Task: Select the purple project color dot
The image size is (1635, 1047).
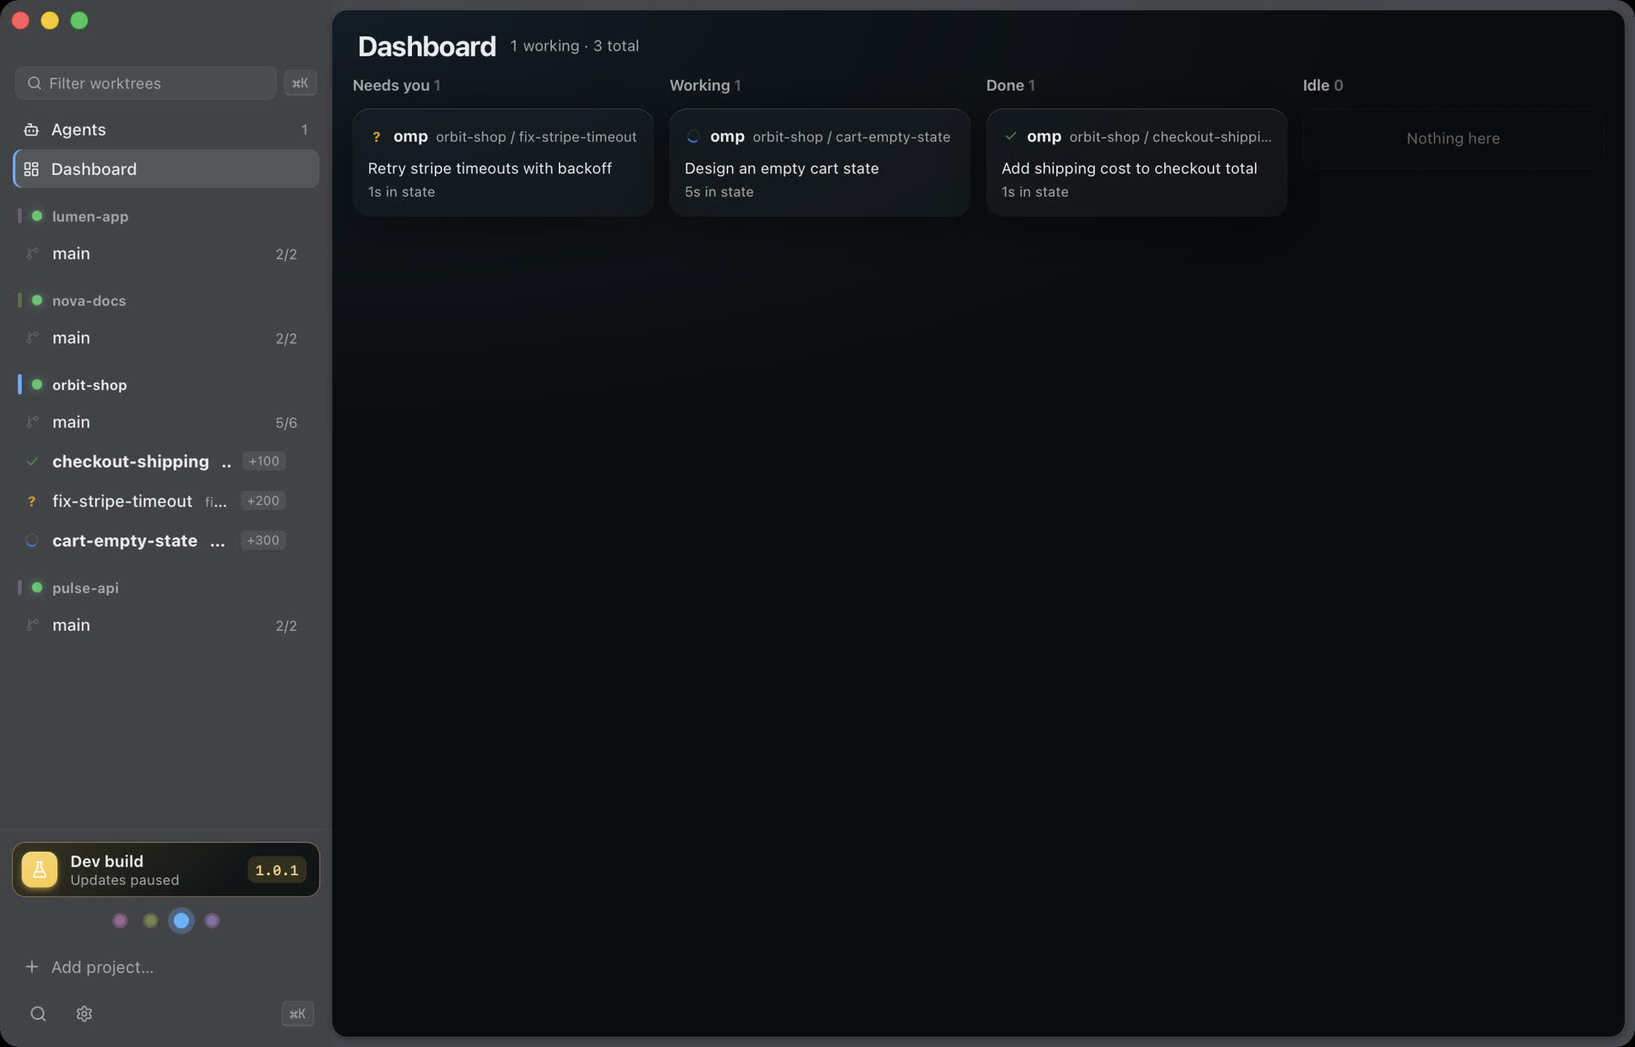Action: [x=212, y=920]
